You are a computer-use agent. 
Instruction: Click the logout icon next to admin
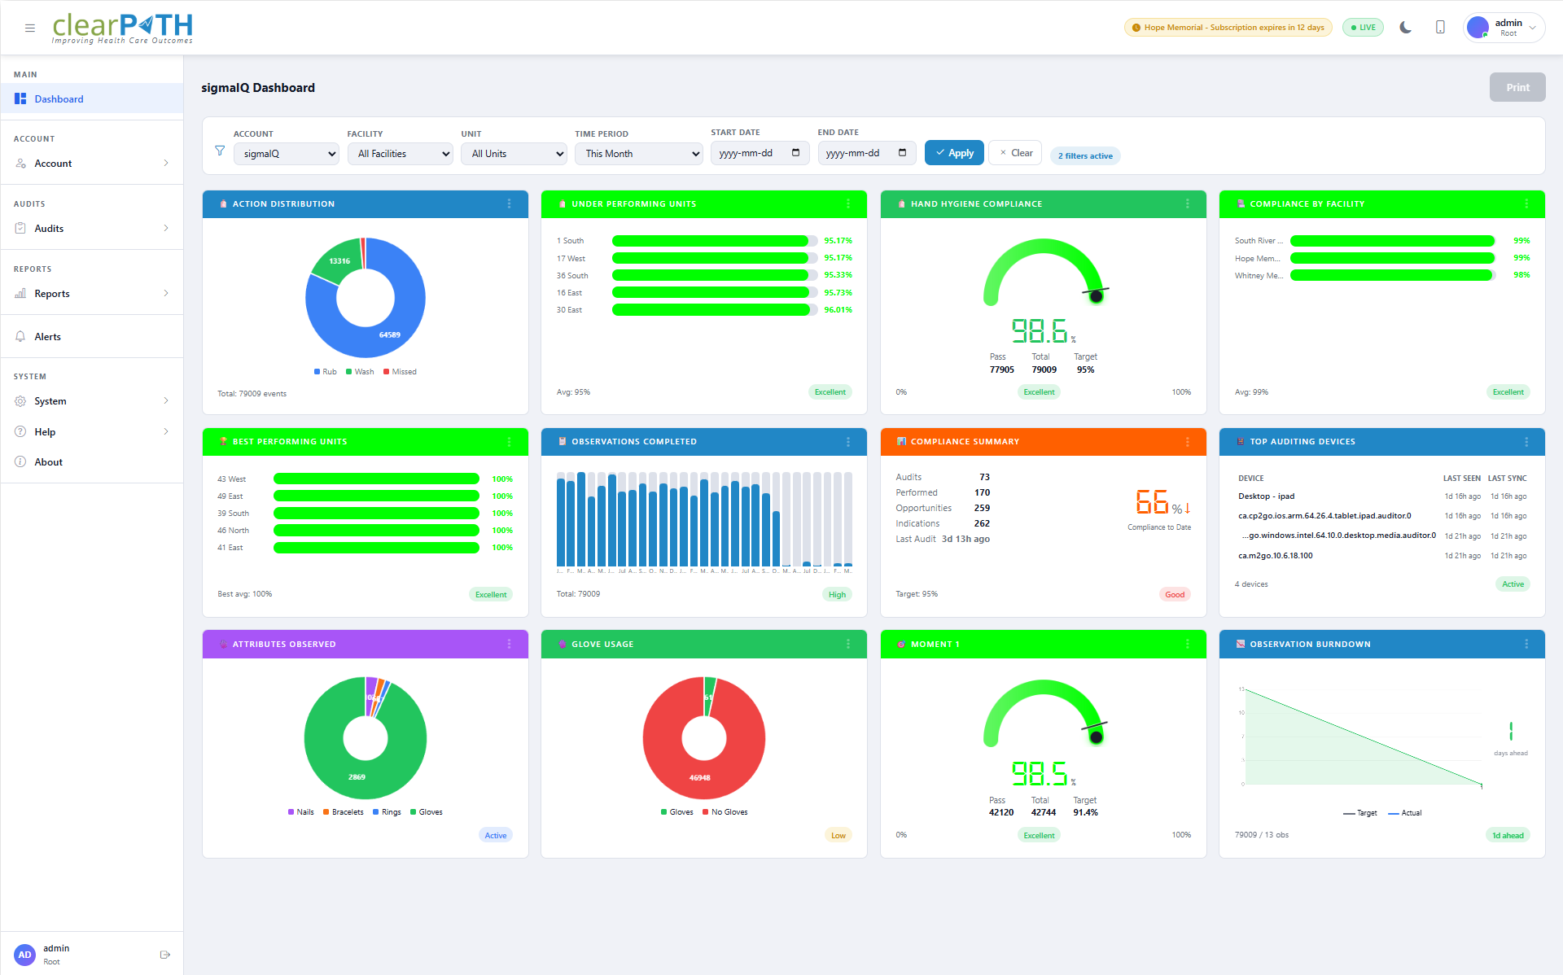tap(165, 953)
